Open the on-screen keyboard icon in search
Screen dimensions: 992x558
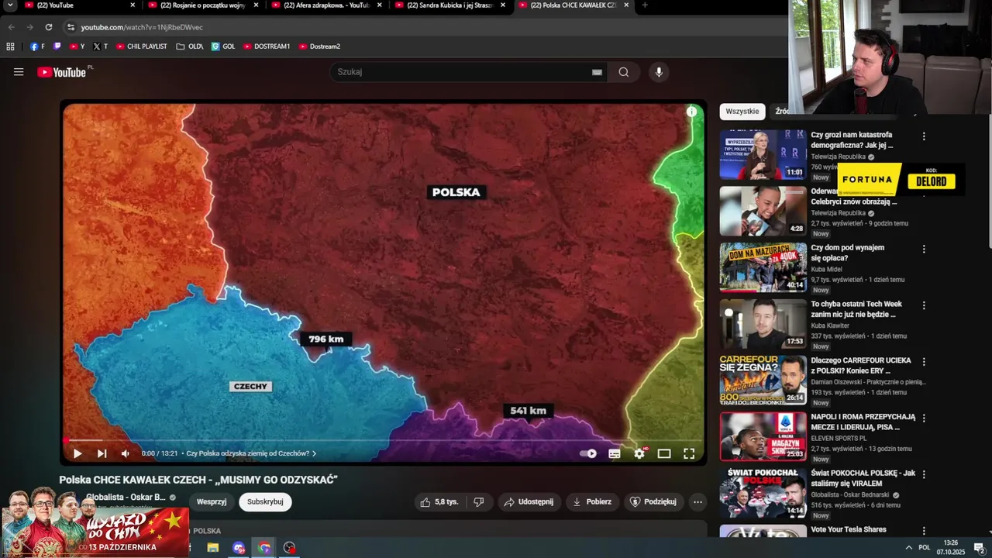pos(597,72)
